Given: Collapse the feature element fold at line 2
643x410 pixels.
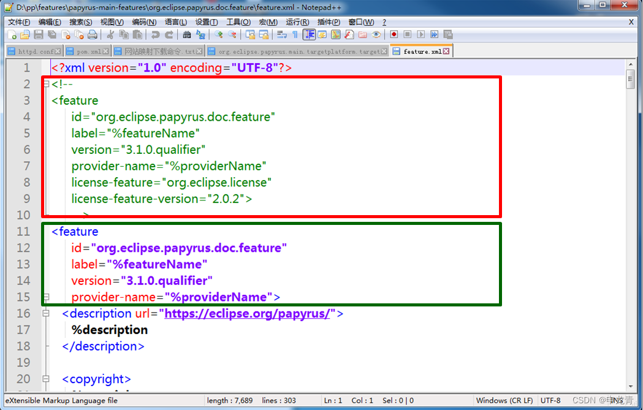Looking at the screenshot, I should click(46, 84).
